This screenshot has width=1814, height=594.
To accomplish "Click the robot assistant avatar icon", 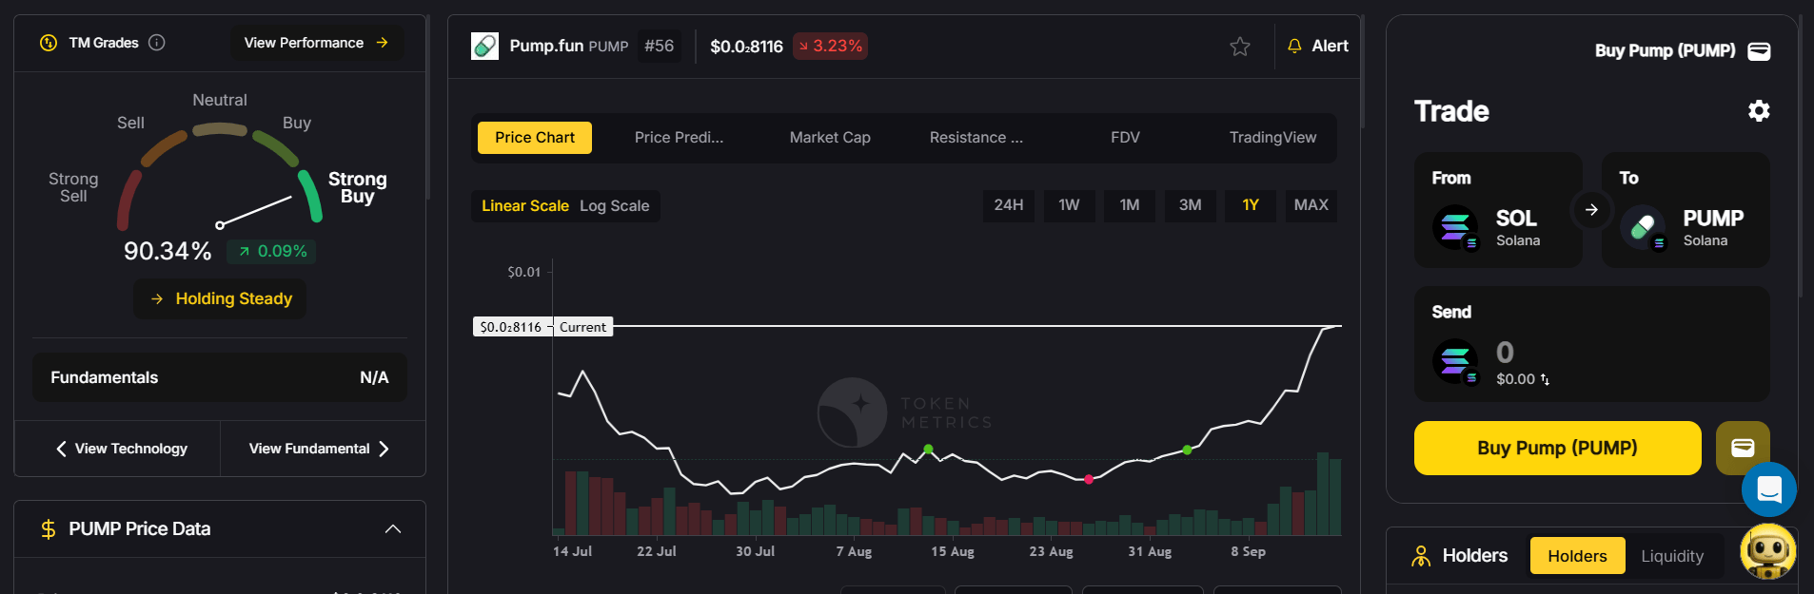I will click(x=1767, y=551).
